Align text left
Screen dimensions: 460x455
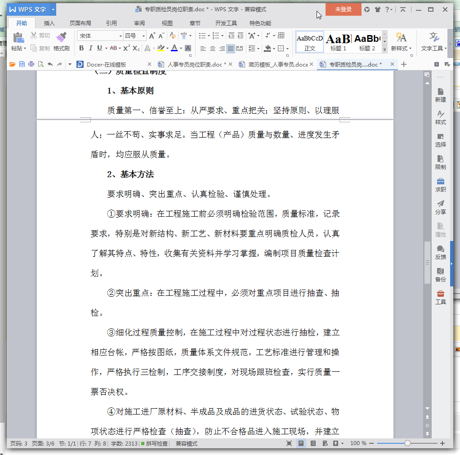[203, 49]
